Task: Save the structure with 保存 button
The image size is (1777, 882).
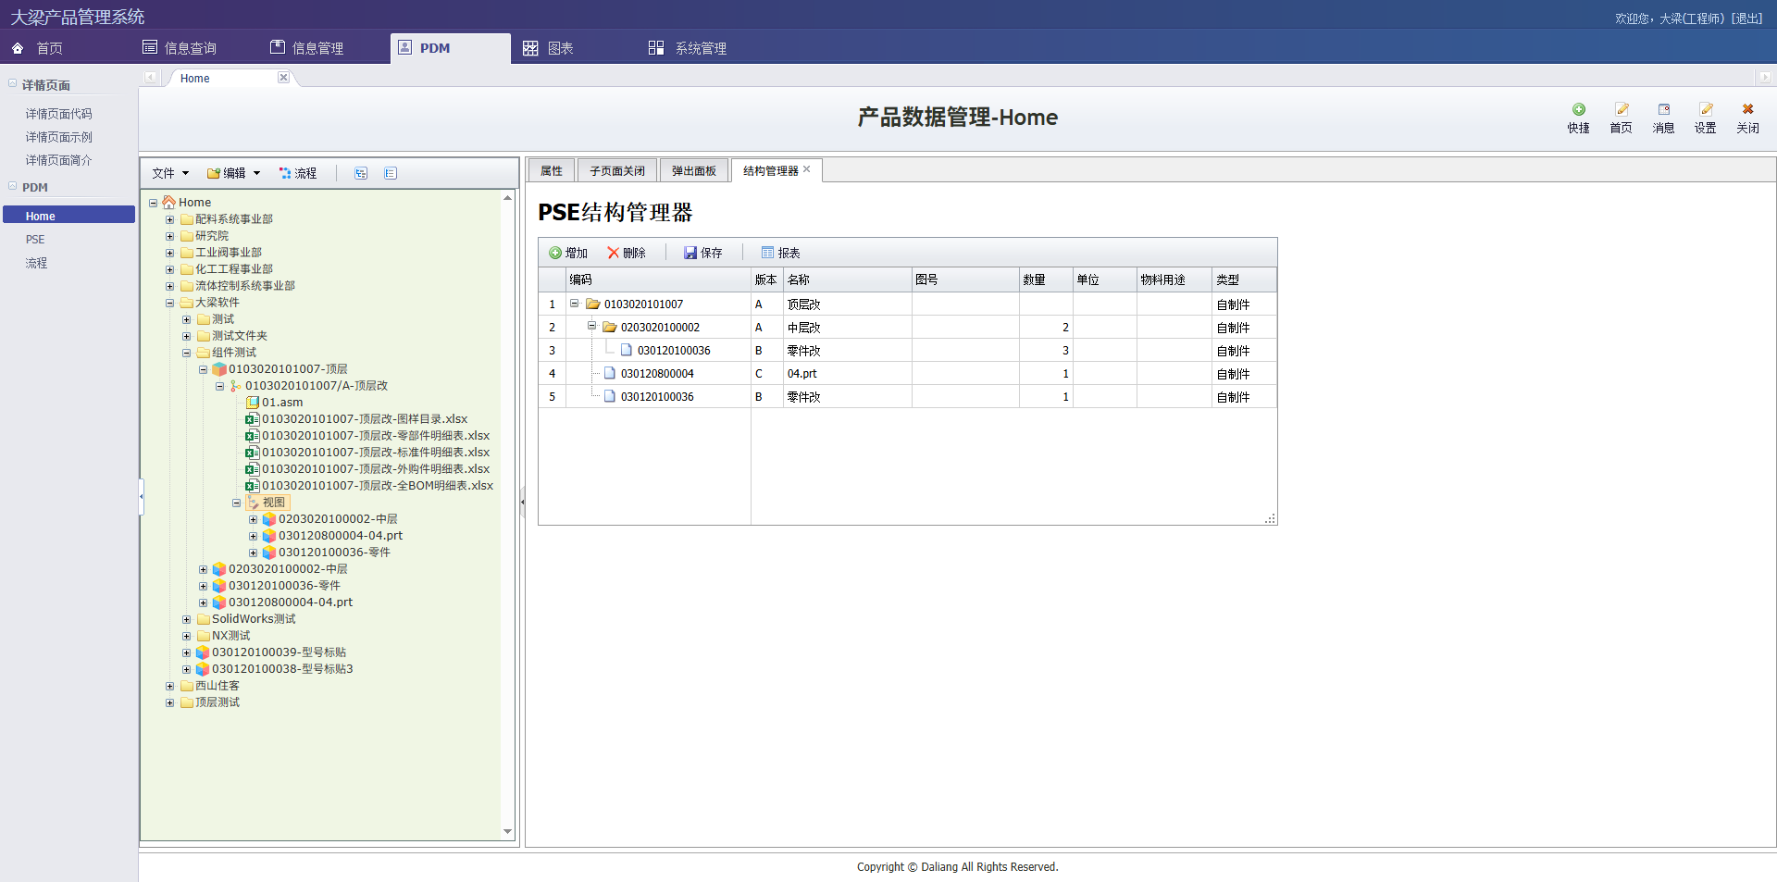Action: 702,253
